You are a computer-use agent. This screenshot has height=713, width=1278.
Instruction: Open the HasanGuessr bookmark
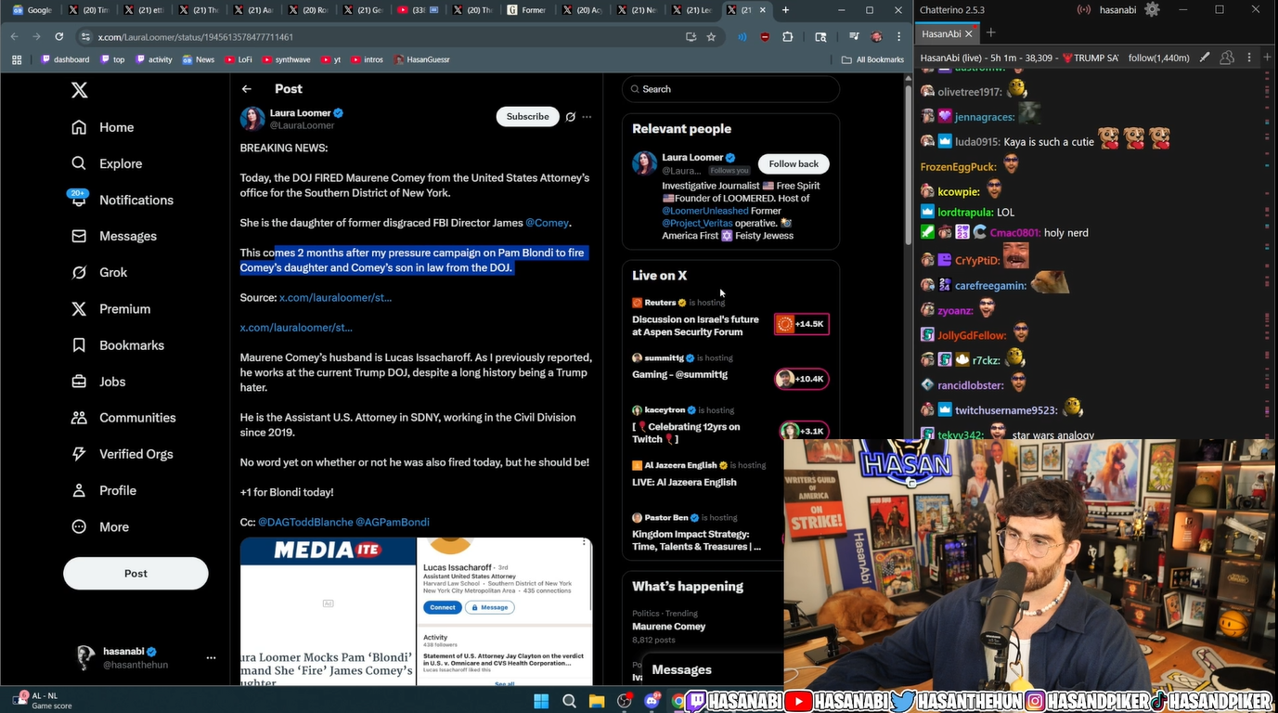coord(421,59)
